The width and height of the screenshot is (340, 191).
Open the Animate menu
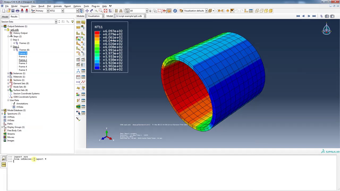pyautogui.click(x=57, y=6)
